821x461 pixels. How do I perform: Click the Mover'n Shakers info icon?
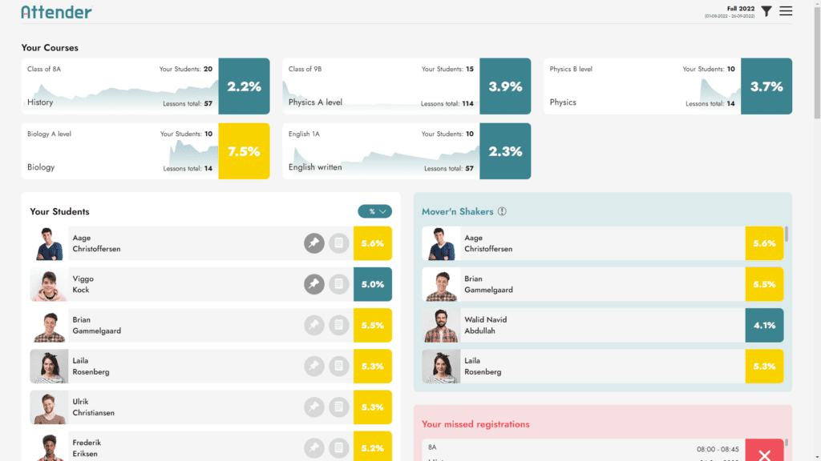(502, 212)
